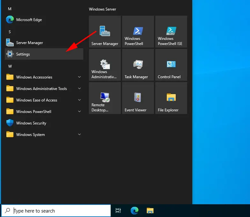Open the Windows PowerShell ISE tile
250x217 pixels.
point(171,32)
